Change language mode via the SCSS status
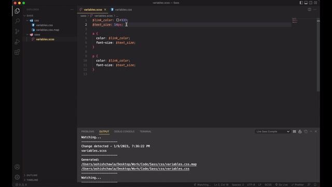Viewport: 332px width, 187px height. (268, 185)
